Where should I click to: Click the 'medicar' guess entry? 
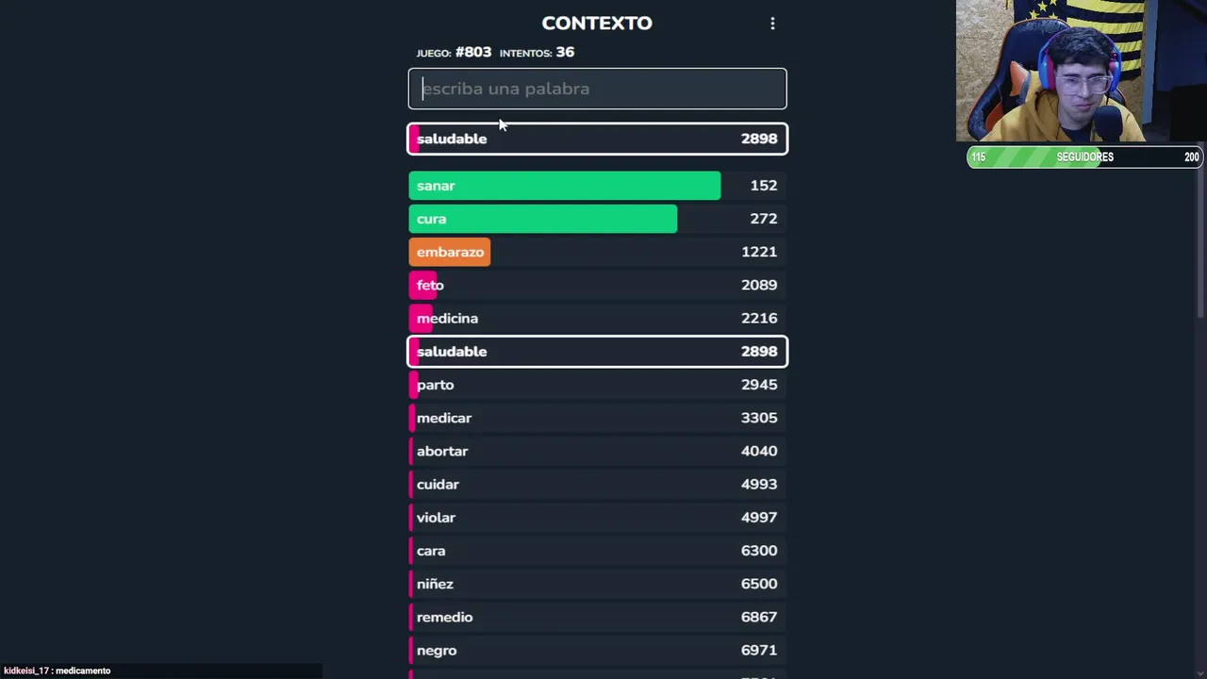[x=597, y=418]
